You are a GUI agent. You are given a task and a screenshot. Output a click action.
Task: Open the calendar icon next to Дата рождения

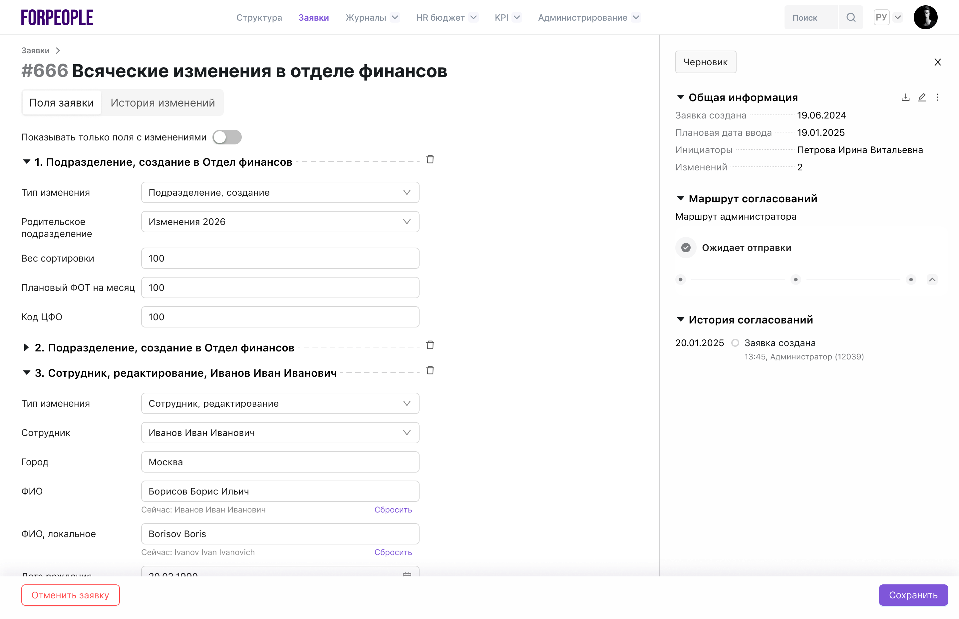[407, 575]
